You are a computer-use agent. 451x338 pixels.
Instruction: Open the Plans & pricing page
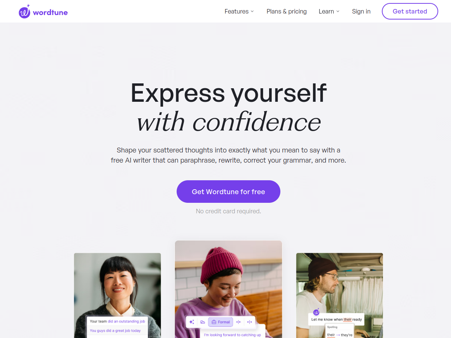click(287, 11)
